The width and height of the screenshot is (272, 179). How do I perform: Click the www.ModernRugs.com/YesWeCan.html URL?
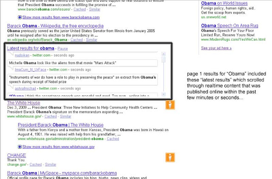pos(233,39)
